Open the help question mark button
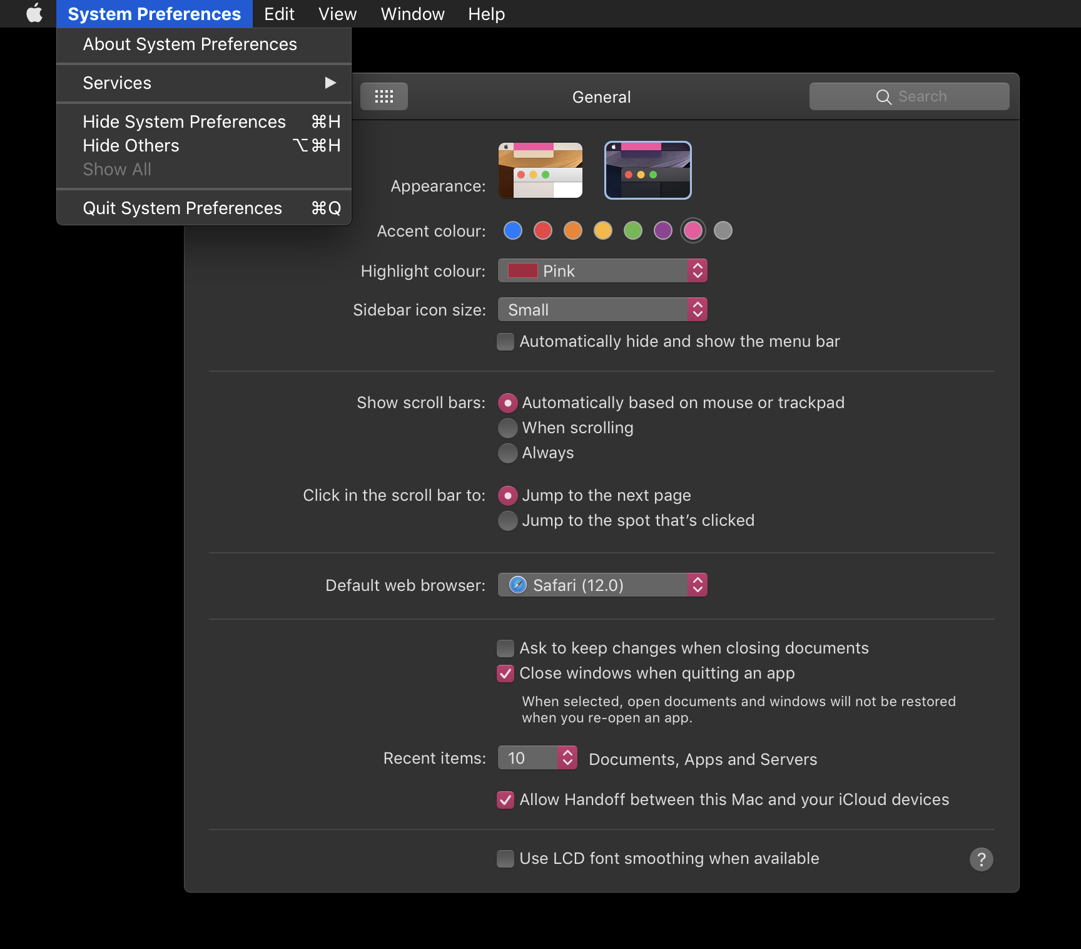This screenshot has height=949, width=1081. pyautogui.click(x=981, y=859)
